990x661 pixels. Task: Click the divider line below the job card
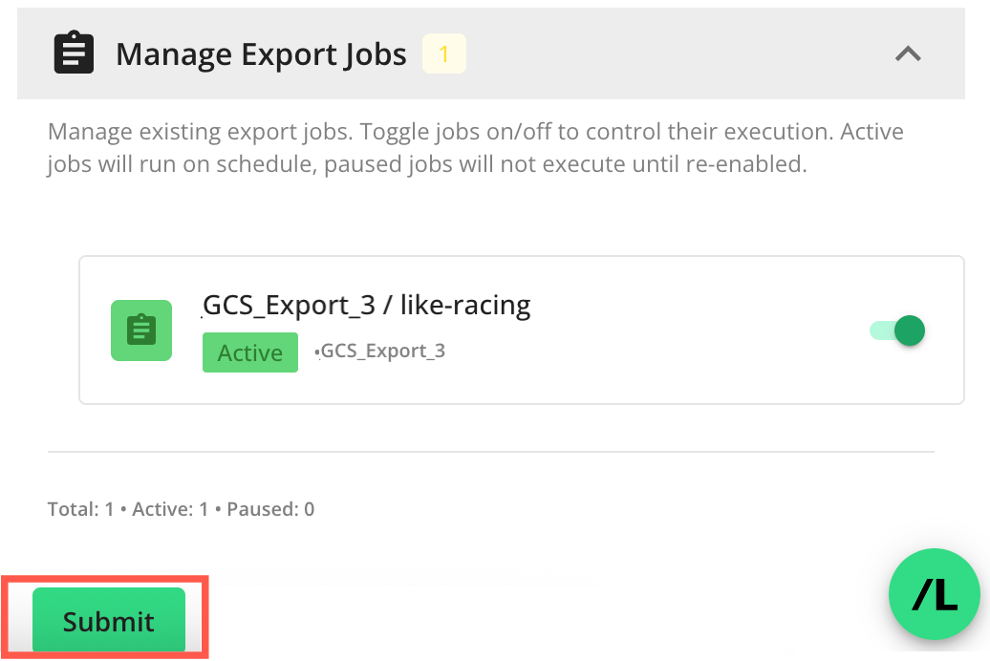coord(490,451)
